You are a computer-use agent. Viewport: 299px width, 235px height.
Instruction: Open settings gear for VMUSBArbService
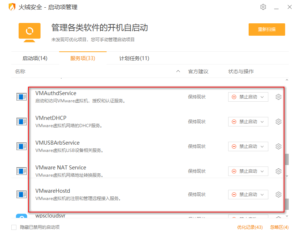(x=279, y=146)
